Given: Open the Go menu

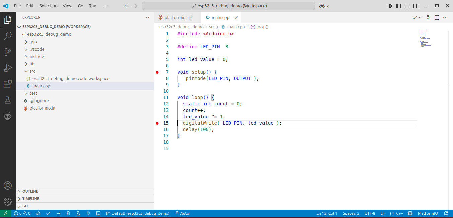Looking at the screenshot, I should [80, 6].
